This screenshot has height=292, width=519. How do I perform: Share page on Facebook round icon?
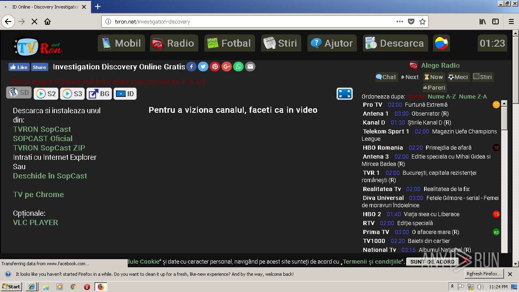coord(191,67)
